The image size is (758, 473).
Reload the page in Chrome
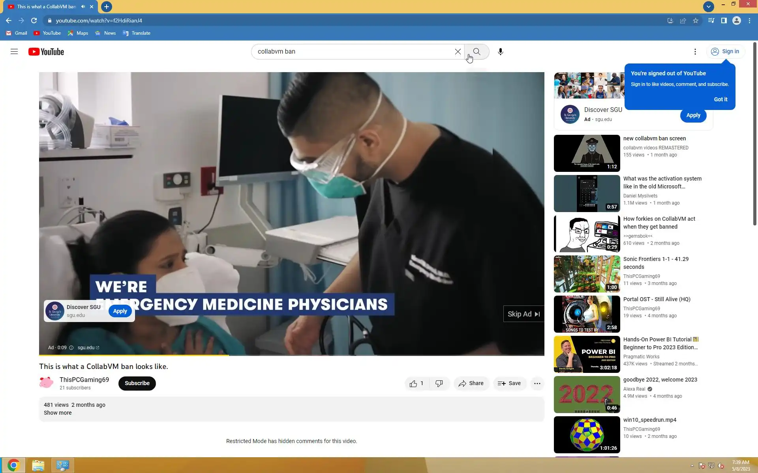(34, 20)
